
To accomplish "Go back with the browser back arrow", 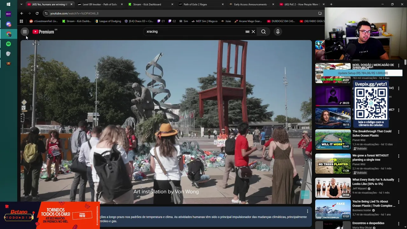I will coord(22,13).
